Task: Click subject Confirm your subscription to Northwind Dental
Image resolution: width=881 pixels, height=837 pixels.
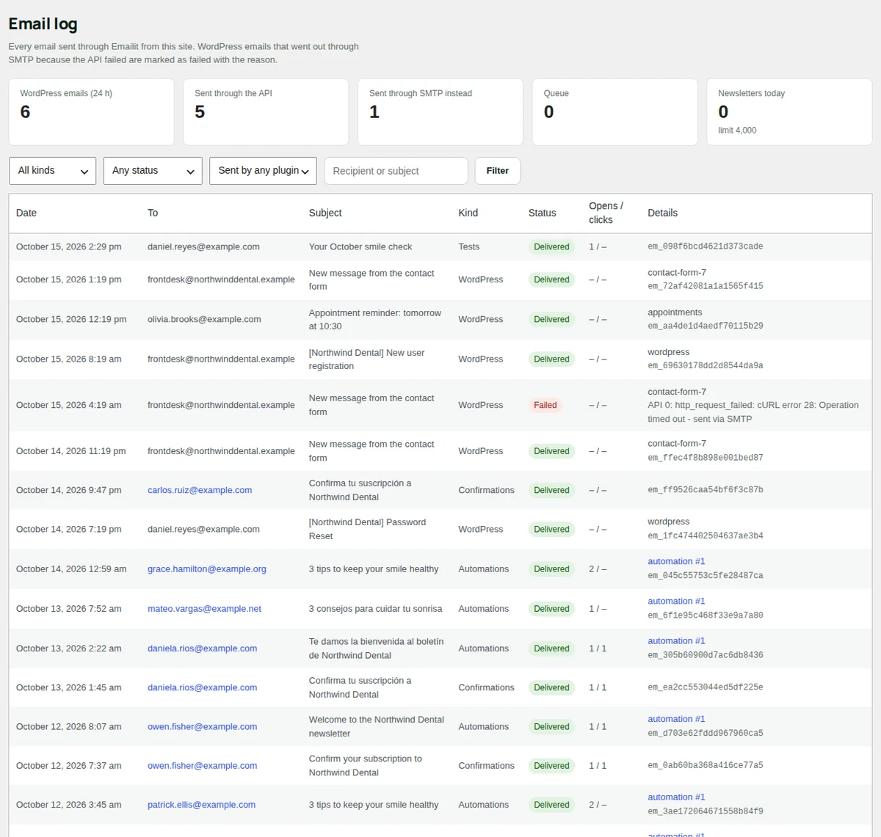Action: pyautogui.click(x=365, y=766)
